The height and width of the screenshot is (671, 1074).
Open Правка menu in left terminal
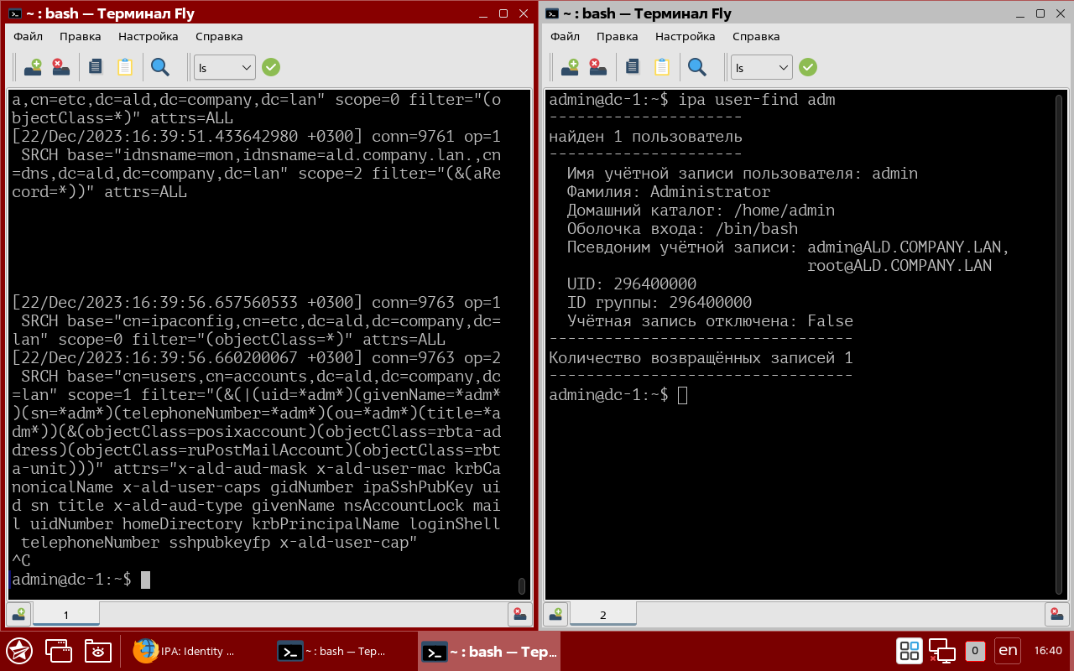tap(81, 37)
